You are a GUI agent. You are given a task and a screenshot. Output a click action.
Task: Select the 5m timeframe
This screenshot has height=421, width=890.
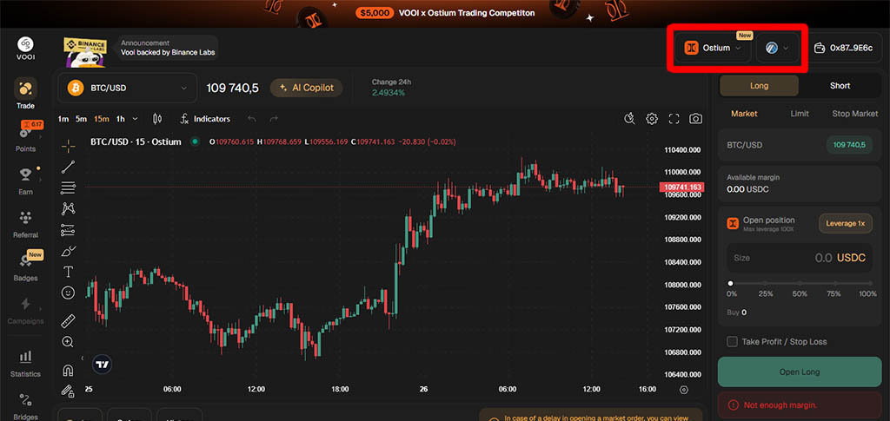(81, 119)
